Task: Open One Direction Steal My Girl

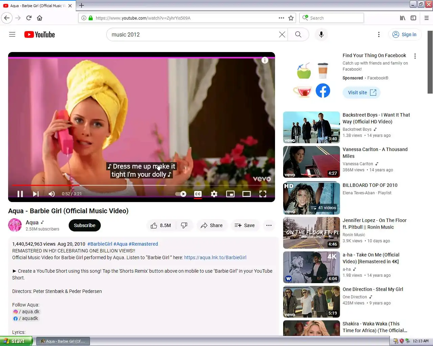Action: pos(373,289)
